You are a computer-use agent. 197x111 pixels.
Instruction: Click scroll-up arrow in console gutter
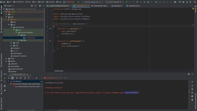pos(192,82)
